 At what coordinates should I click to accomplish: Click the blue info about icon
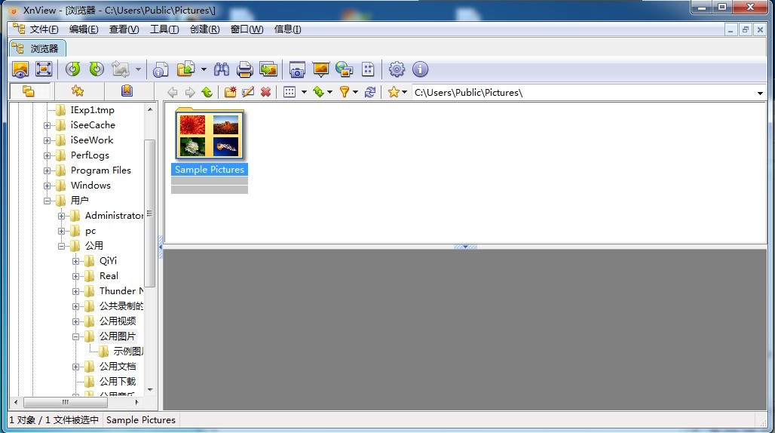pos(420,69)
